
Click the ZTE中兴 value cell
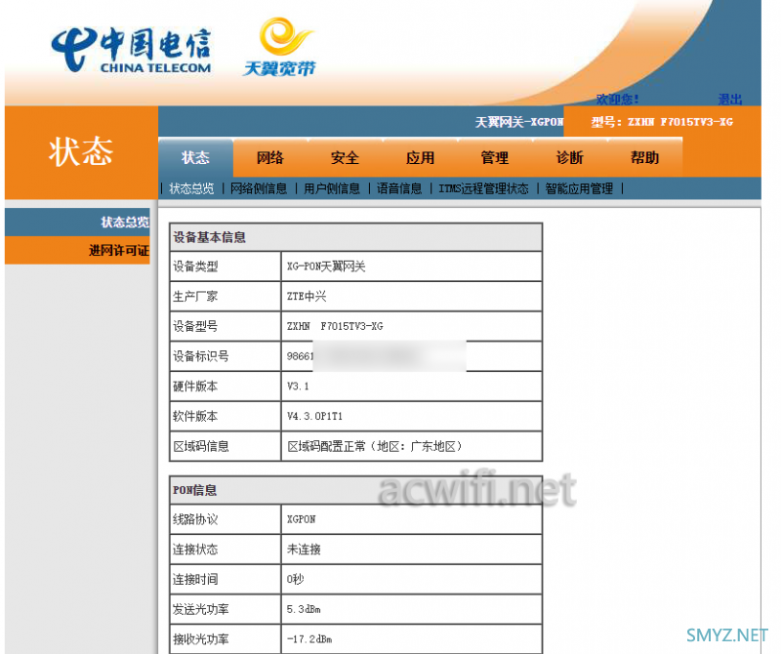click(x=411, y=297)
